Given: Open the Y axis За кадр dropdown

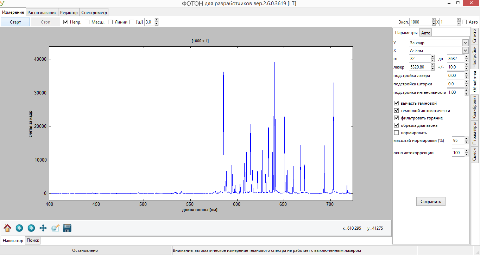Looking at the screenshot, I should pos(438,42).
